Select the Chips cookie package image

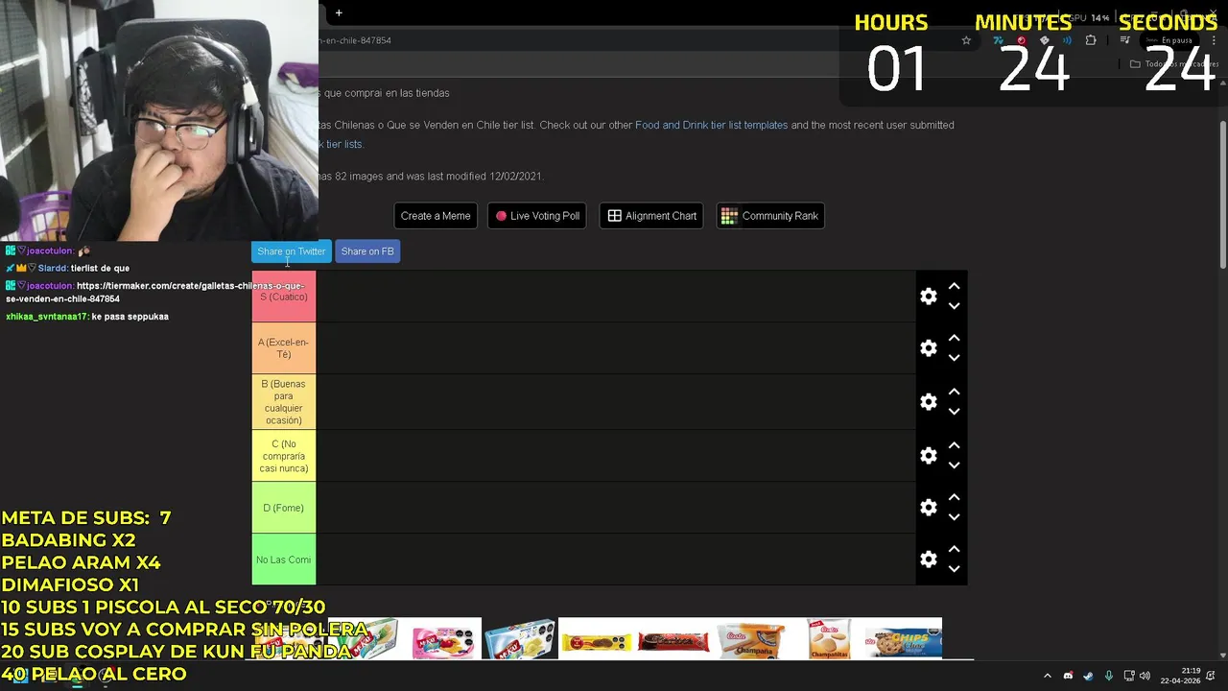[x=903, y=639]
